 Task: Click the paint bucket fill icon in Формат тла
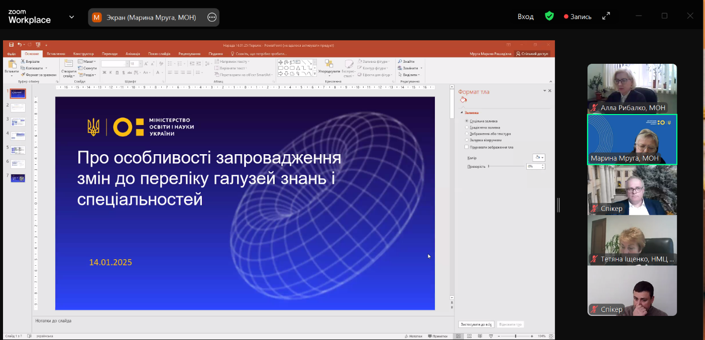[x=463, y=100]
